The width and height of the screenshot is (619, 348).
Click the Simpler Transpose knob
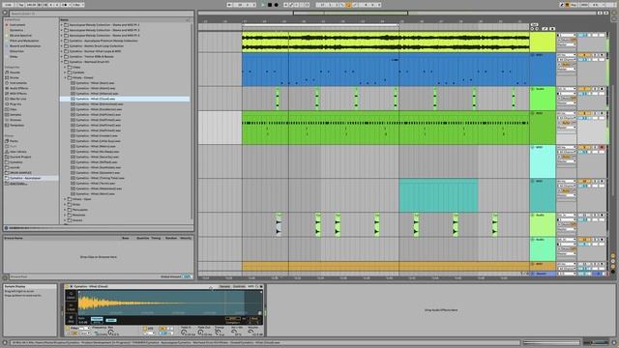tap(218, 333)
